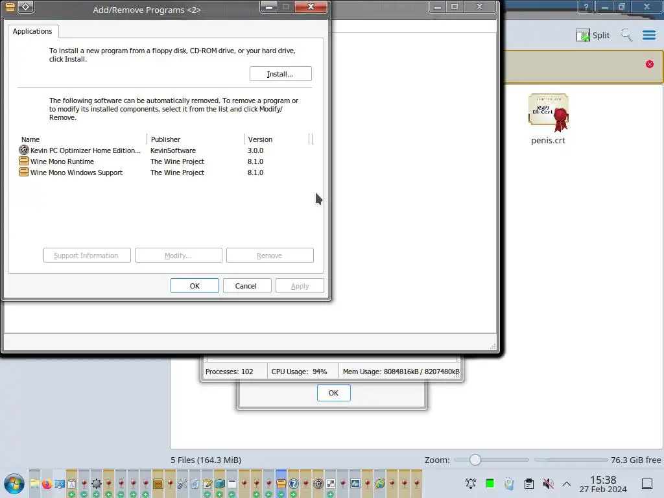
Task: Click 'CPU Usage: 94%' status text
Action: 299,372
